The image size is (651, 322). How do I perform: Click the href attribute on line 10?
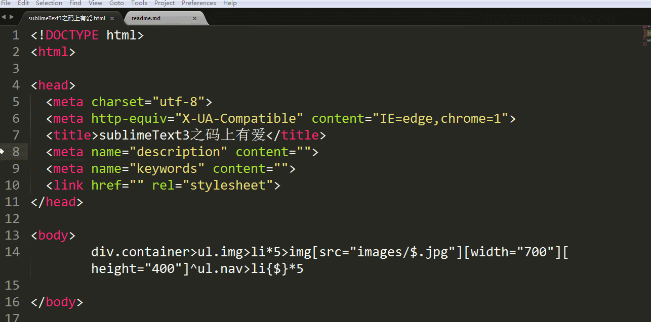pos(106,185)
